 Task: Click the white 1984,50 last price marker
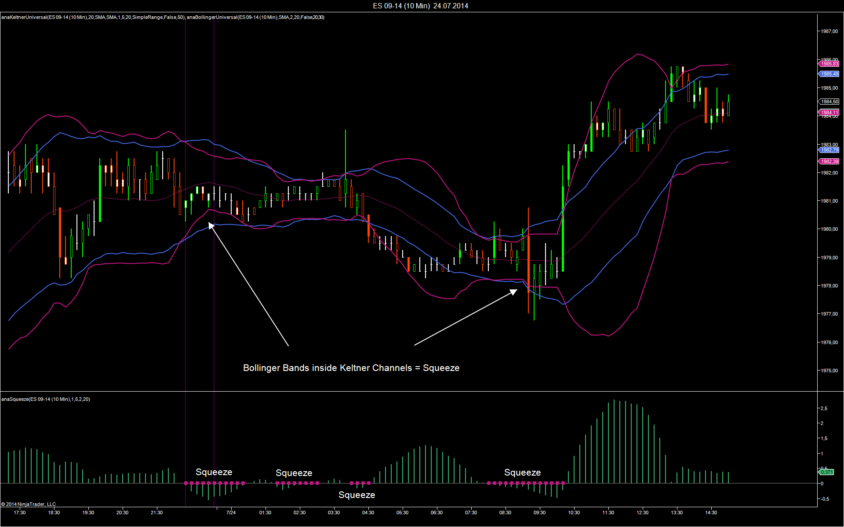[x=829, y=102]
